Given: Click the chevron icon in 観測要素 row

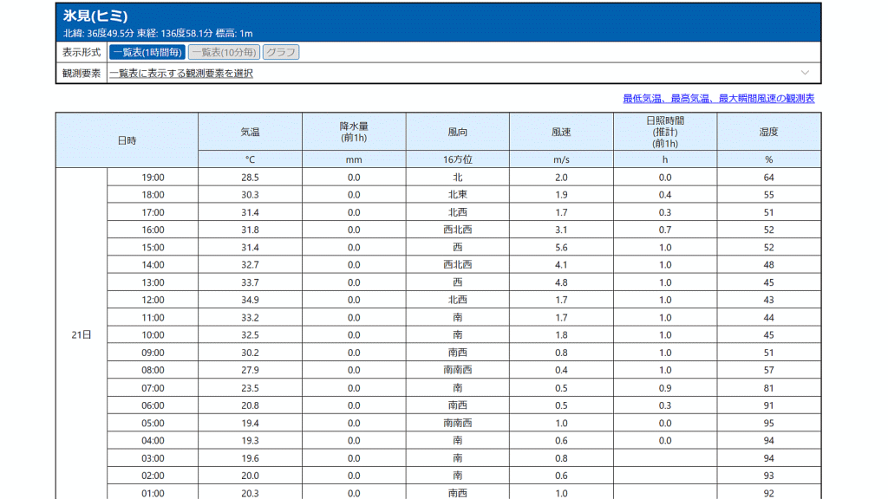Looking at the screenshot, I should (x=805, y=73).
